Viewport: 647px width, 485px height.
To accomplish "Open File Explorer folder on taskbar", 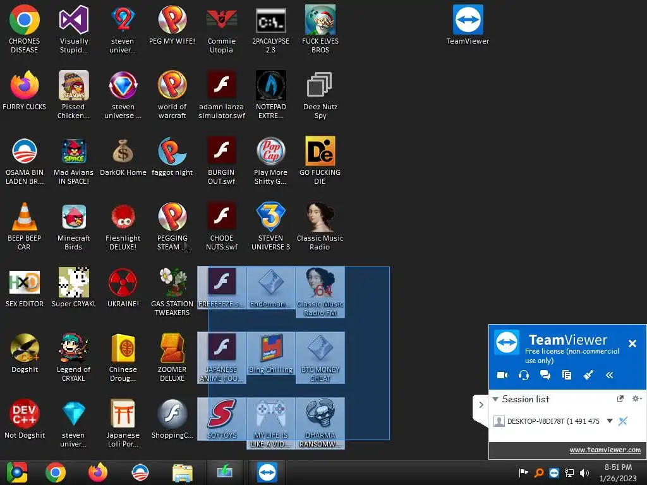I will [x=183, y=472].
